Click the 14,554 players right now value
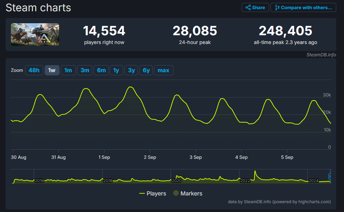344x212 pixels. 104,31
